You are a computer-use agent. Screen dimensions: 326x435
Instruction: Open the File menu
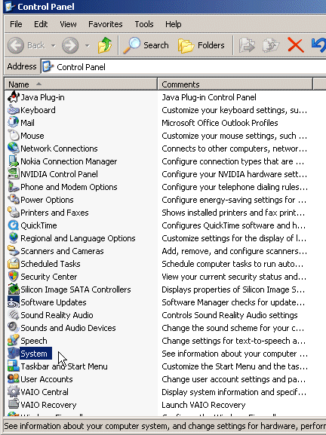point(16,24)
